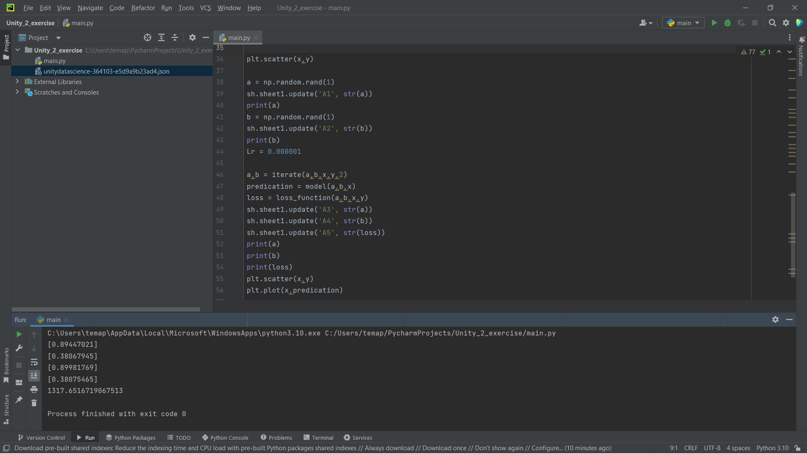Open Version Control tool window

(41, 438)
